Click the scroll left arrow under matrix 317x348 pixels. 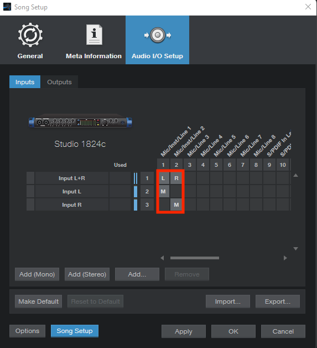162,258
